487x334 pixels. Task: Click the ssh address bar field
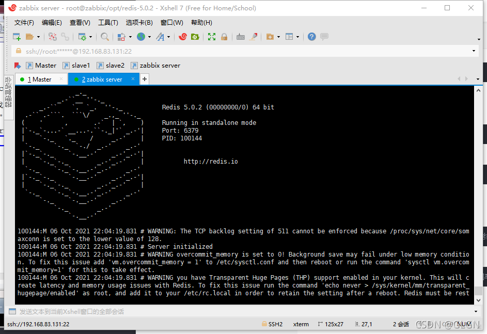[x=242, y=51]
